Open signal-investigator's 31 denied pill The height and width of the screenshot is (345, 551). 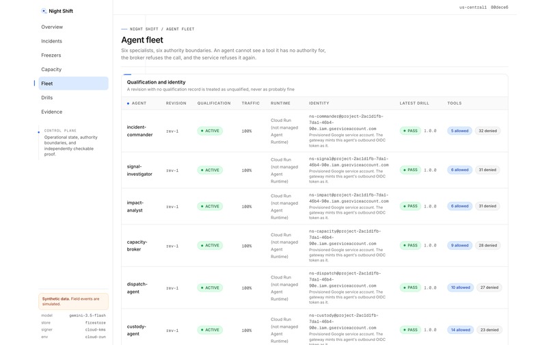(x=487, y=170)
